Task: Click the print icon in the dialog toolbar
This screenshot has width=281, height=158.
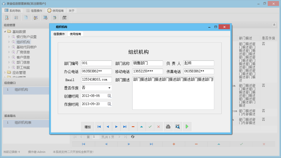Action: tap(168, 127)
